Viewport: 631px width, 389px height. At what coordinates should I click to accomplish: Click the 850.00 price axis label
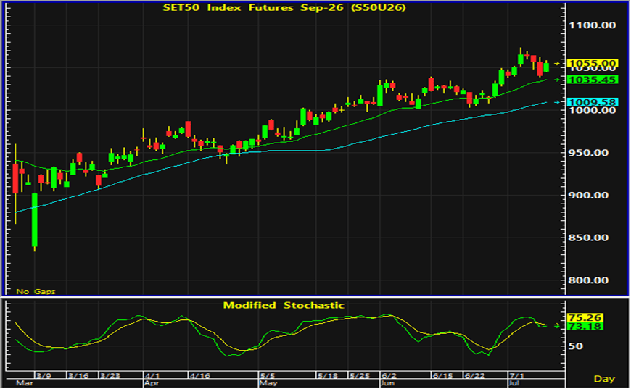(x=588, y=238)
